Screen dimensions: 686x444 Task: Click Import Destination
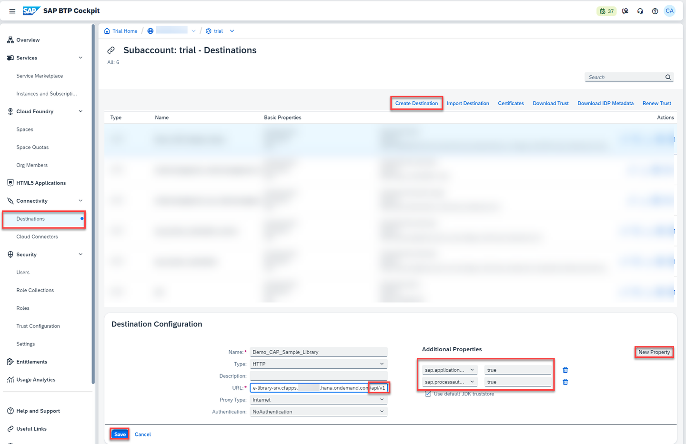(468, 103)
